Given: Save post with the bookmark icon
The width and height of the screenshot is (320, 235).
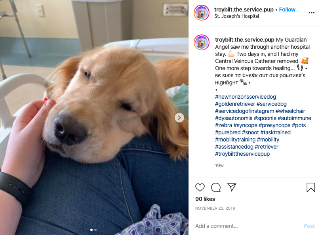Looking at the screenshot, I should click(310, 187).
